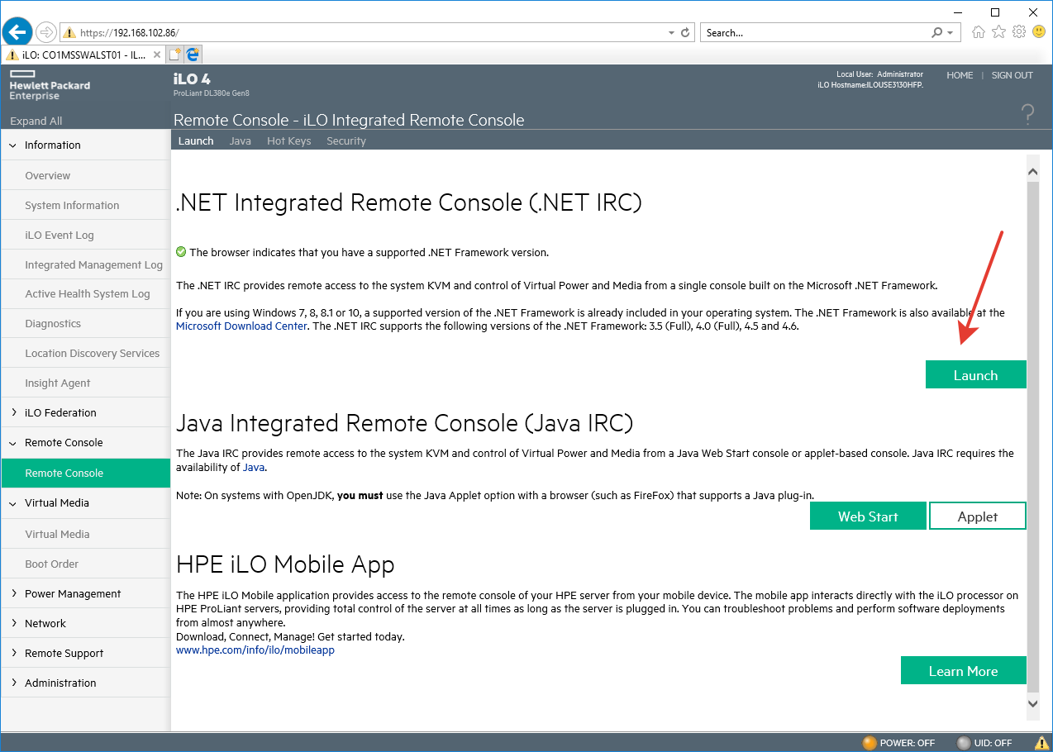The width and height of the screenshot is (1053, 752).
Task: Switch to the Launch tab
Action: (196, 140)
